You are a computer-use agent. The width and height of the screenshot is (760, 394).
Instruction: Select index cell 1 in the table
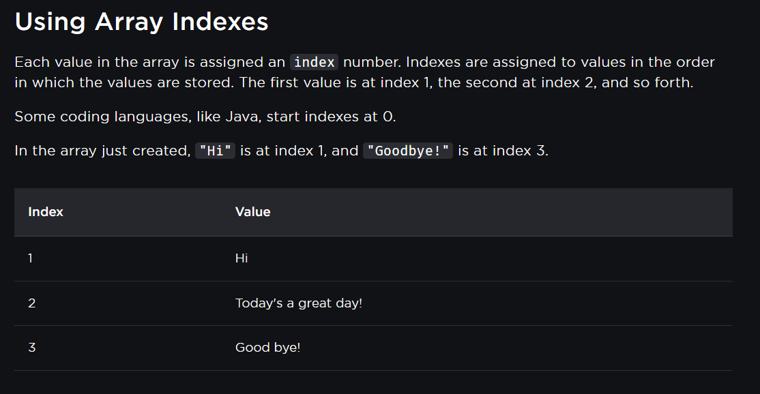(31, 258)
